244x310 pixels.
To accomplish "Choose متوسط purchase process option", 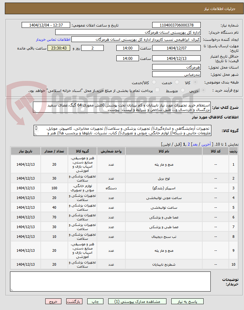I will (x=183, y=90).
